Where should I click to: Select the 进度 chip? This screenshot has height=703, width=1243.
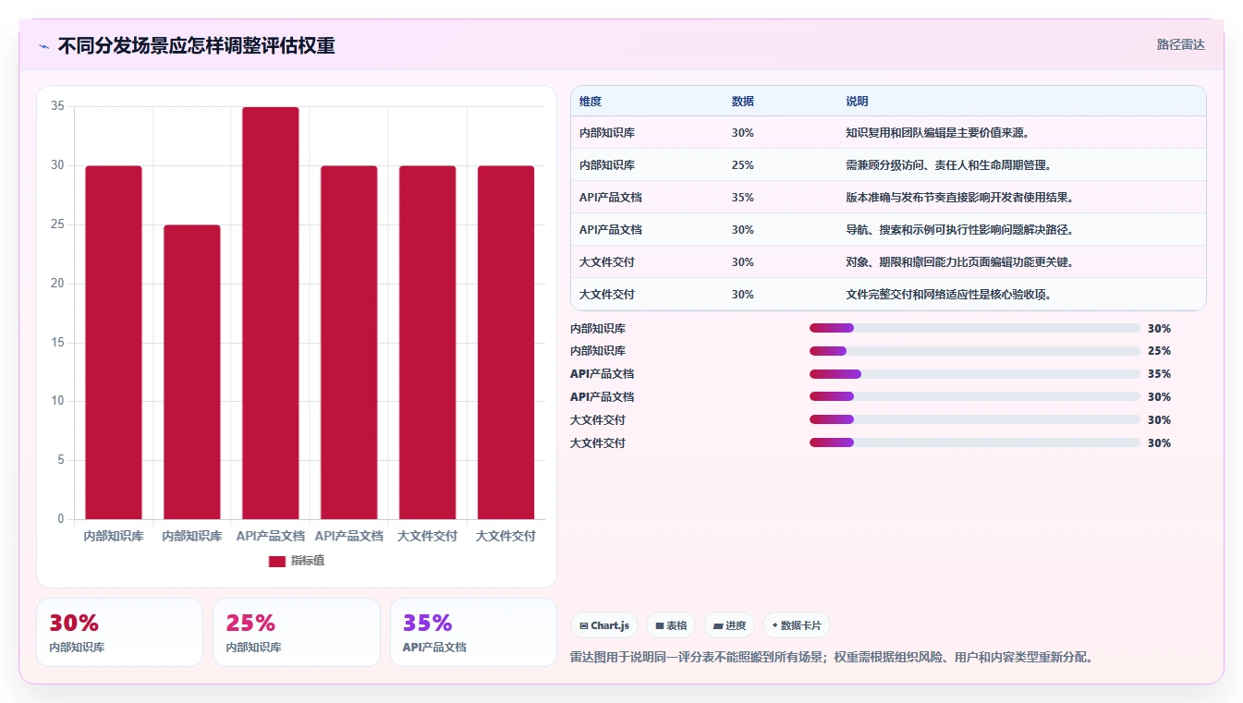(729, 625)
